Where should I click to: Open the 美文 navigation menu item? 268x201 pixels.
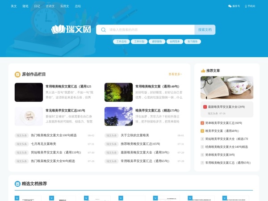coord(14,6)
